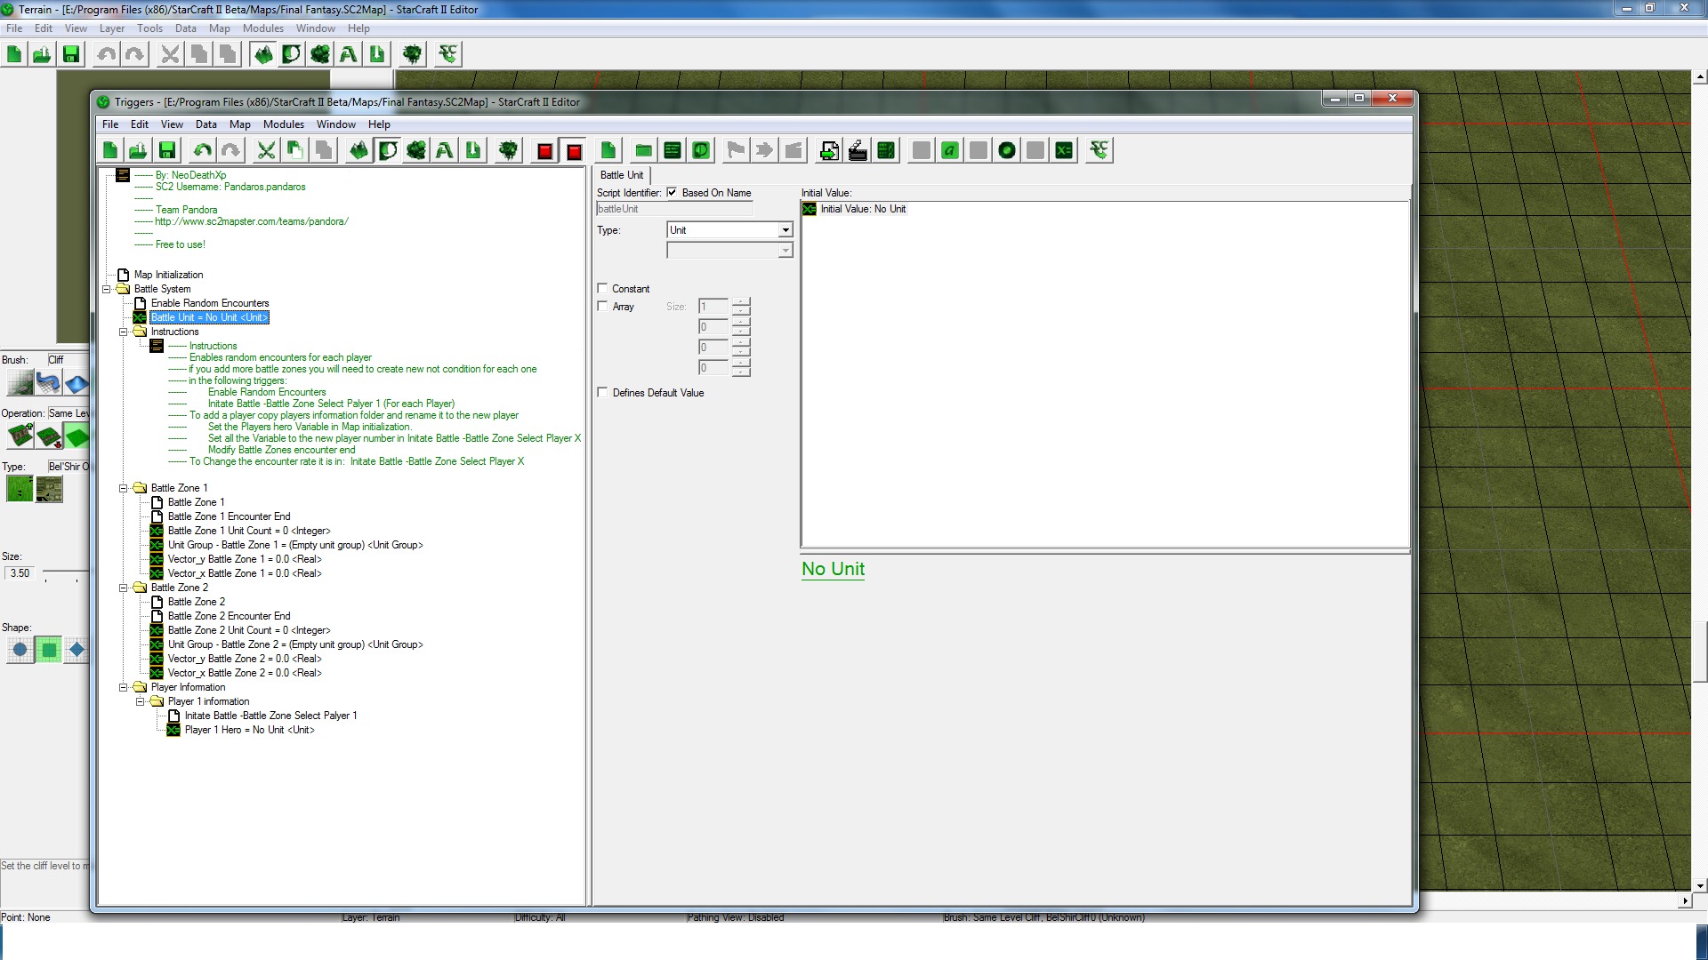
Task: Open the Modules menu
Action: (283, 124)
